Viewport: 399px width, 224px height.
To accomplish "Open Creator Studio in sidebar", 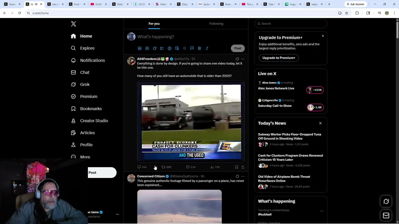I will click(x=89, y=121).
